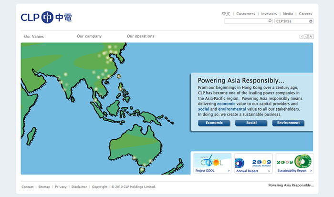Click the CLP logo in the header
The width and height of the screenshot is (334, 197).
pyautogui.click(x=46, y=18)
